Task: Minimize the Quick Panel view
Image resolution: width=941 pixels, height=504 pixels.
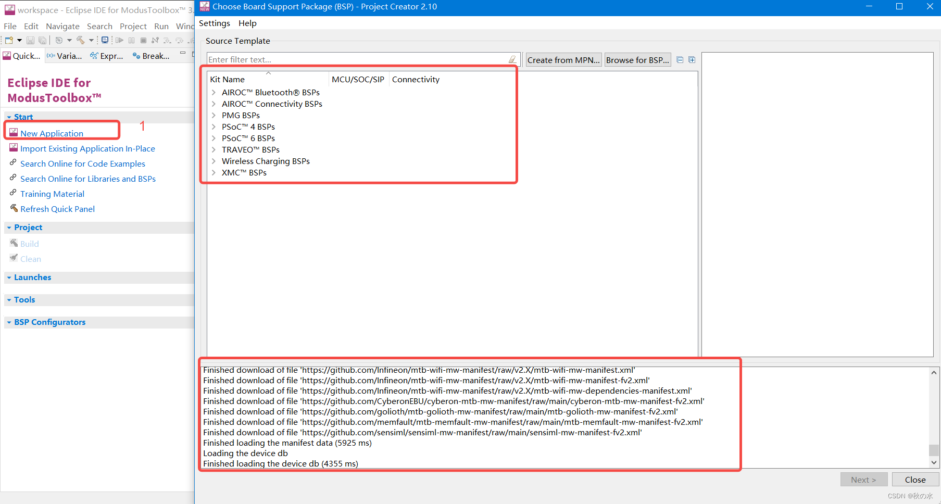Action: coord(183,53)
